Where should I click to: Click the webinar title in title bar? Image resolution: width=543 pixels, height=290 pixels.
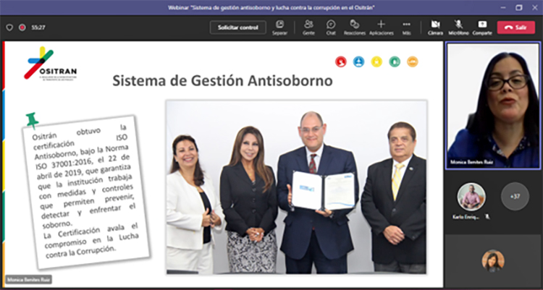(x=271, y=7)
